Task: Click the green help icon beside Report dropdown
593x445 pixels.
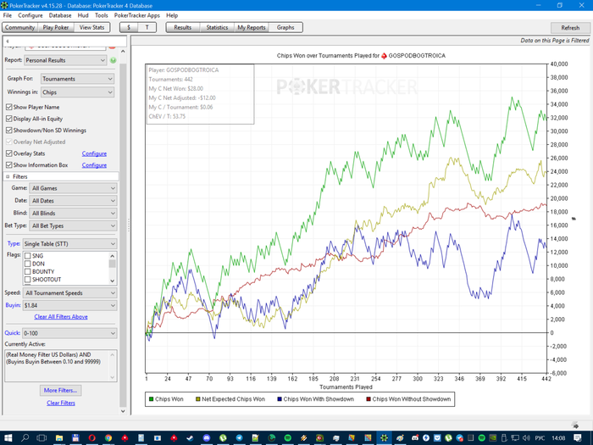Action: [x=113, y=60]
